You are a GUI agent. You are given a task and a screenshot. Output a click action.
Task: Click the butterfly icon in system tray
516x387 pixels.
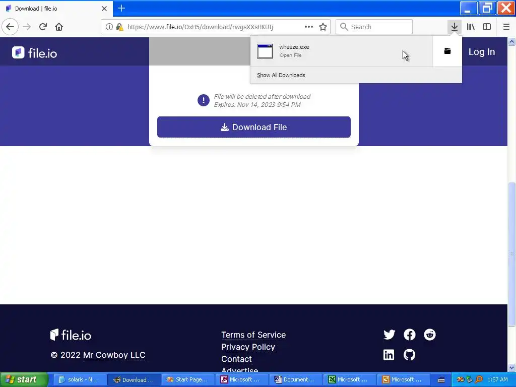click(x=460, y=379)
